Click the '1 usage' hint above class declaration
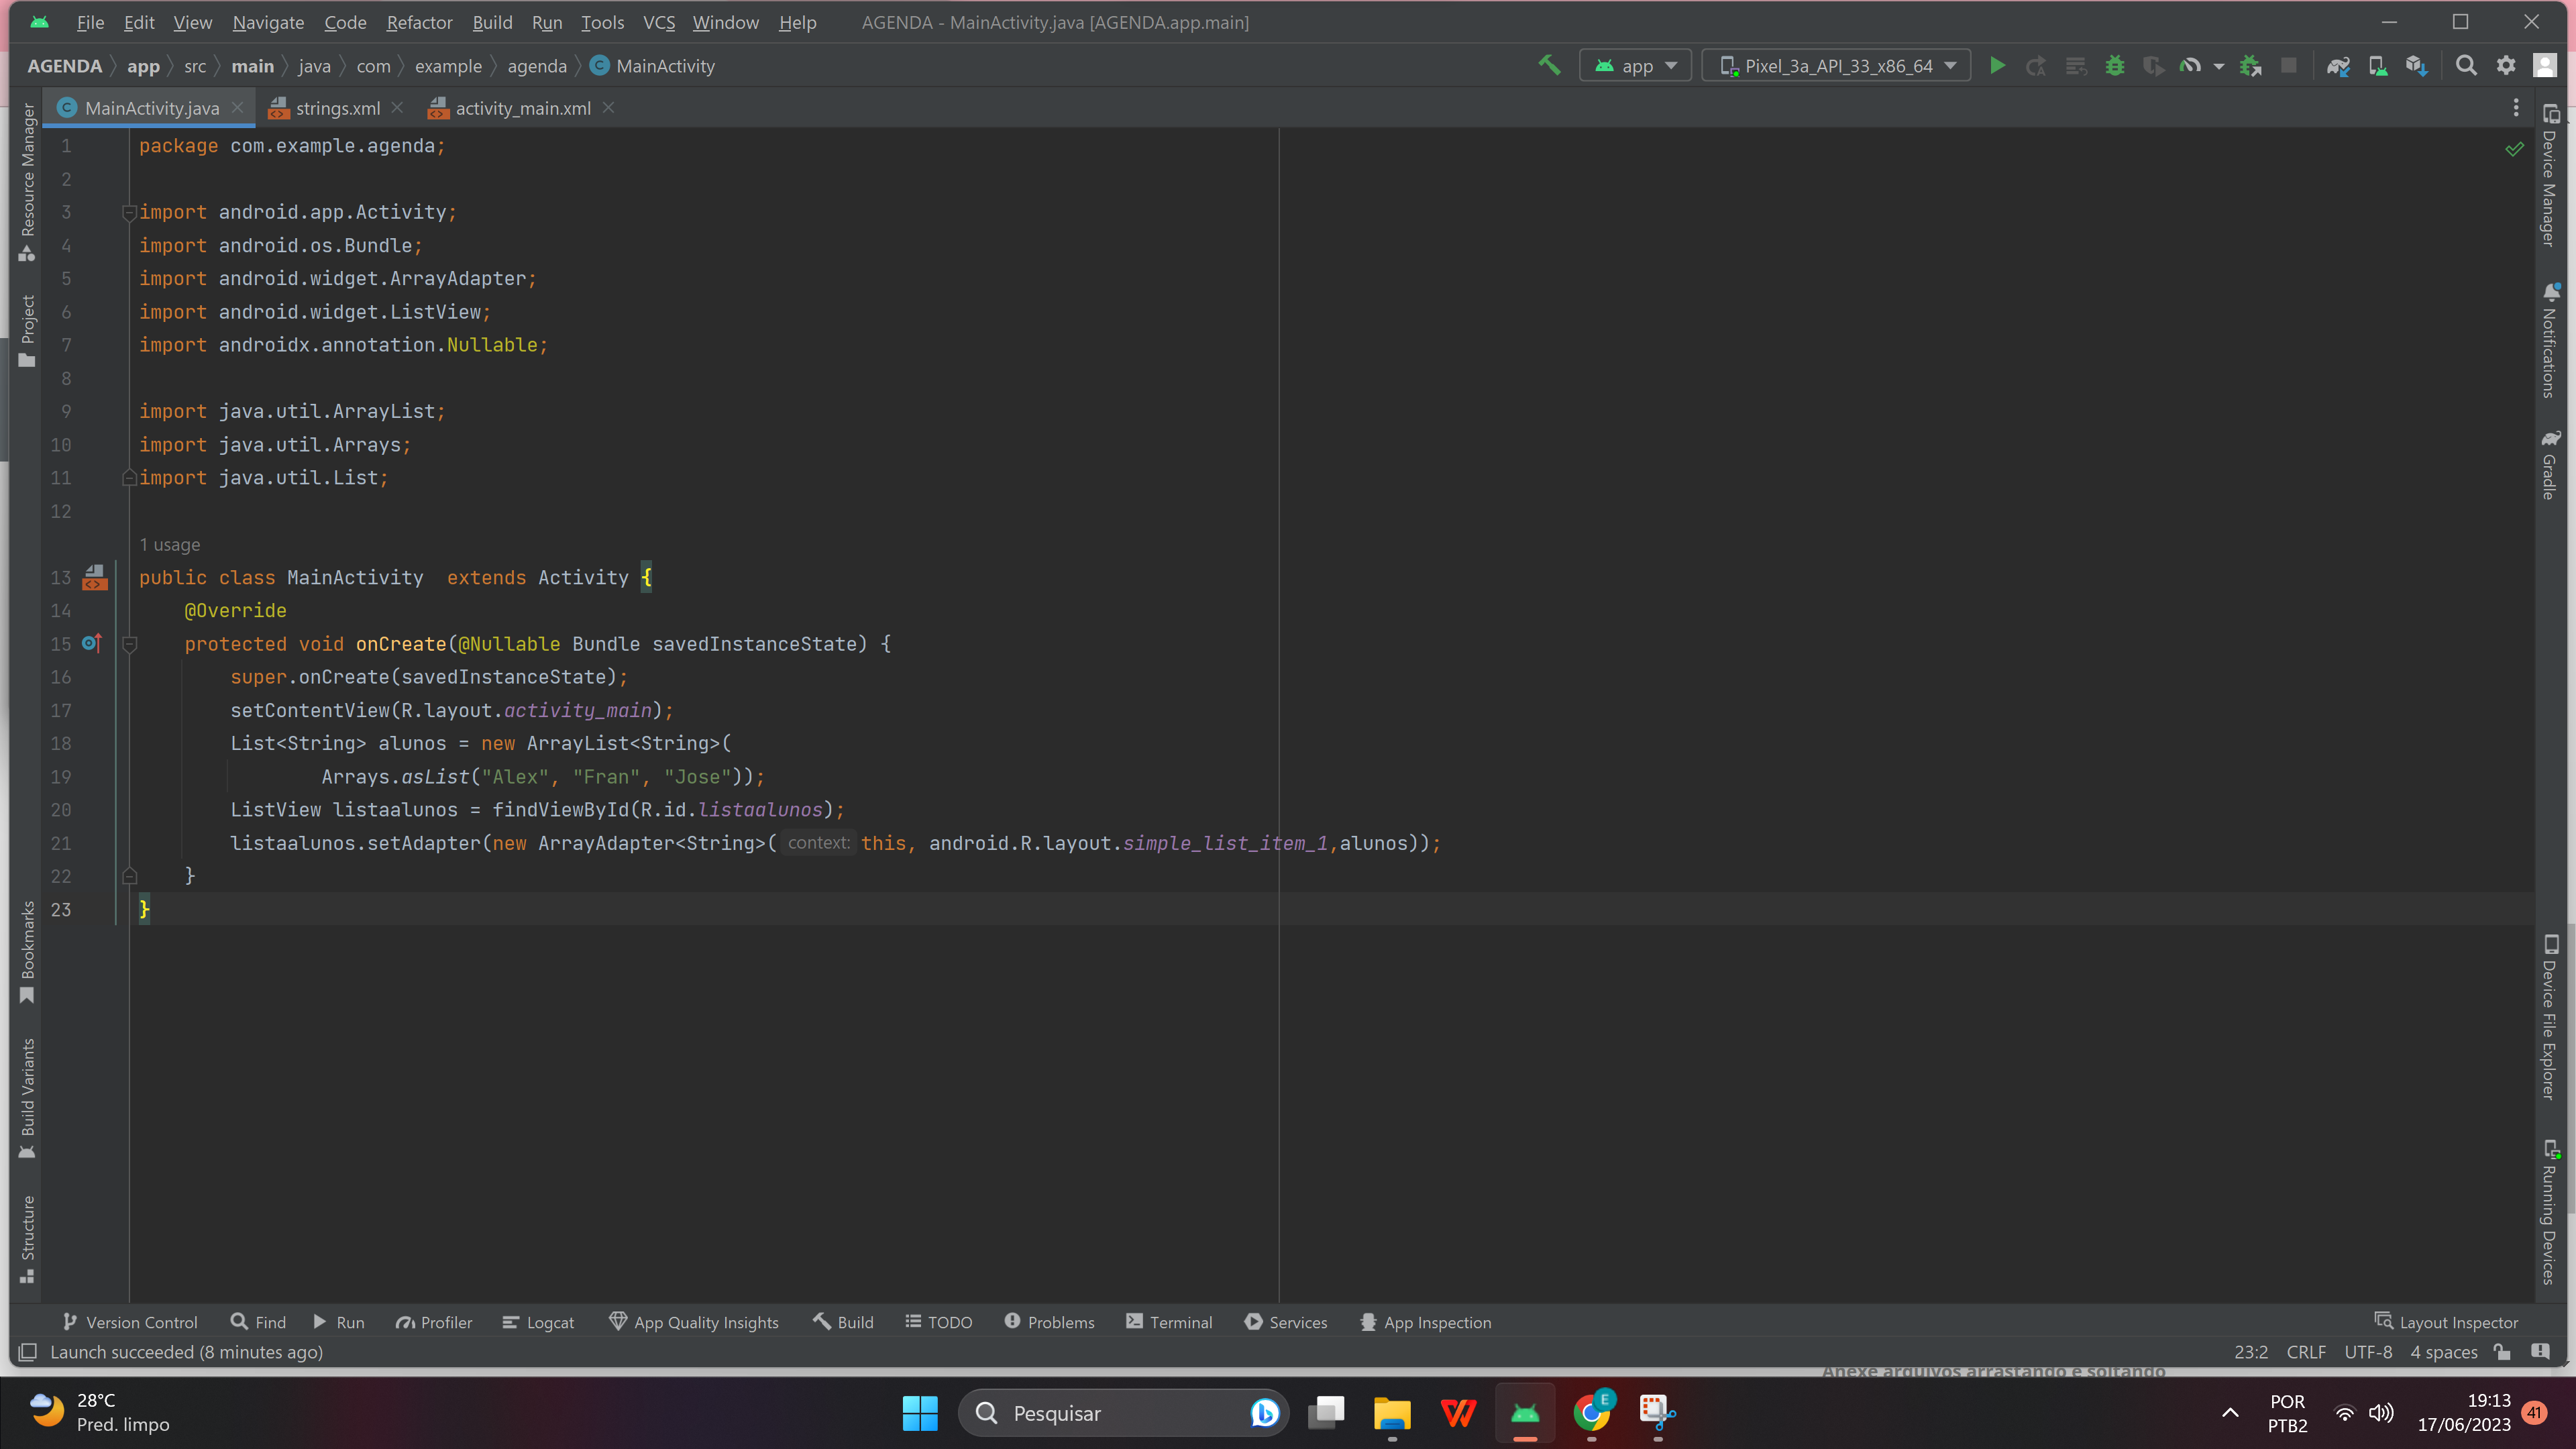The height and width of the screenshot is (1449, 2576). 169,545
